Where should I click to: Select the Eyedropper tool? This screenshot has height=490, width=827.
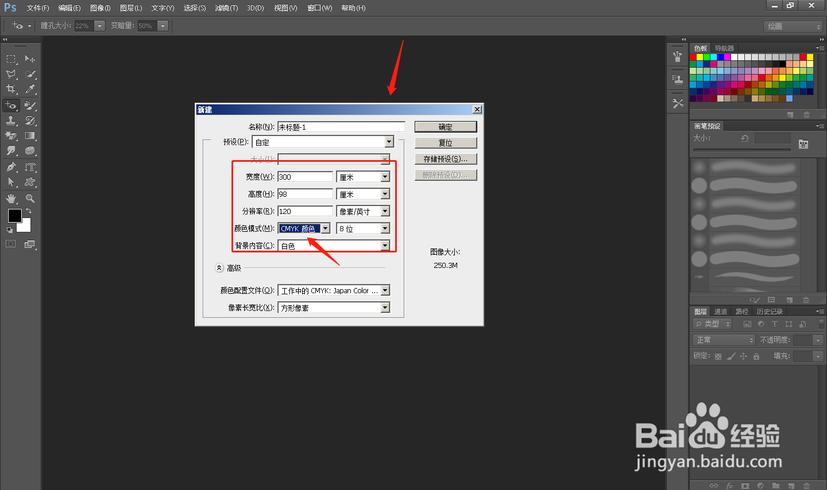pyautogui.click(x=30, y=89)
